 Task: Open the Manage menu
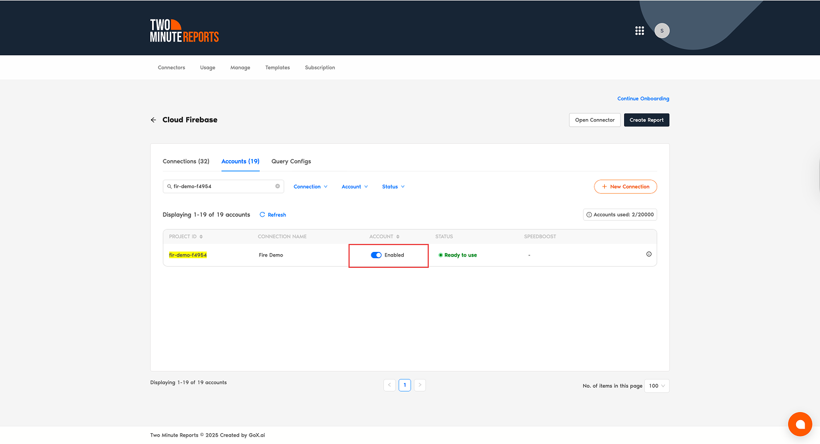coord(240,67)
